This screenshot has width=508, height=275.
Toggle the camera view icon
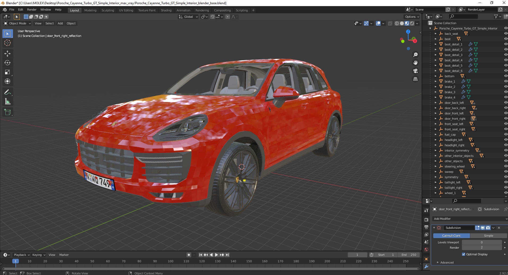(x=415, y=71)
